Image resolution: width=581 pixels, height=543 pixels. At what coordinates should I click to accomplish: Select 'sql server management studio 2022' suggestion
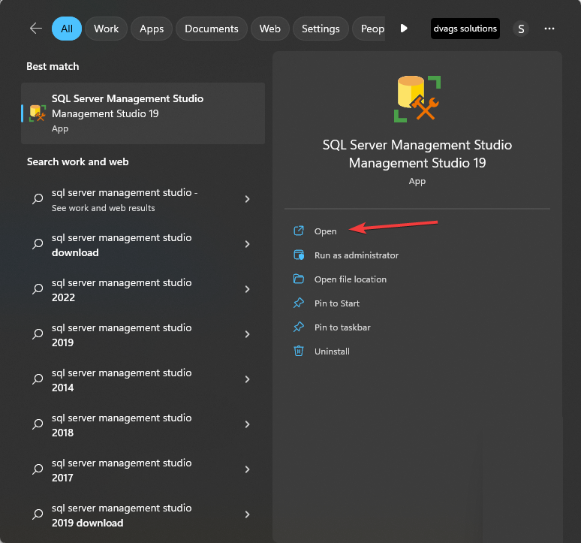tap(143, 289)
